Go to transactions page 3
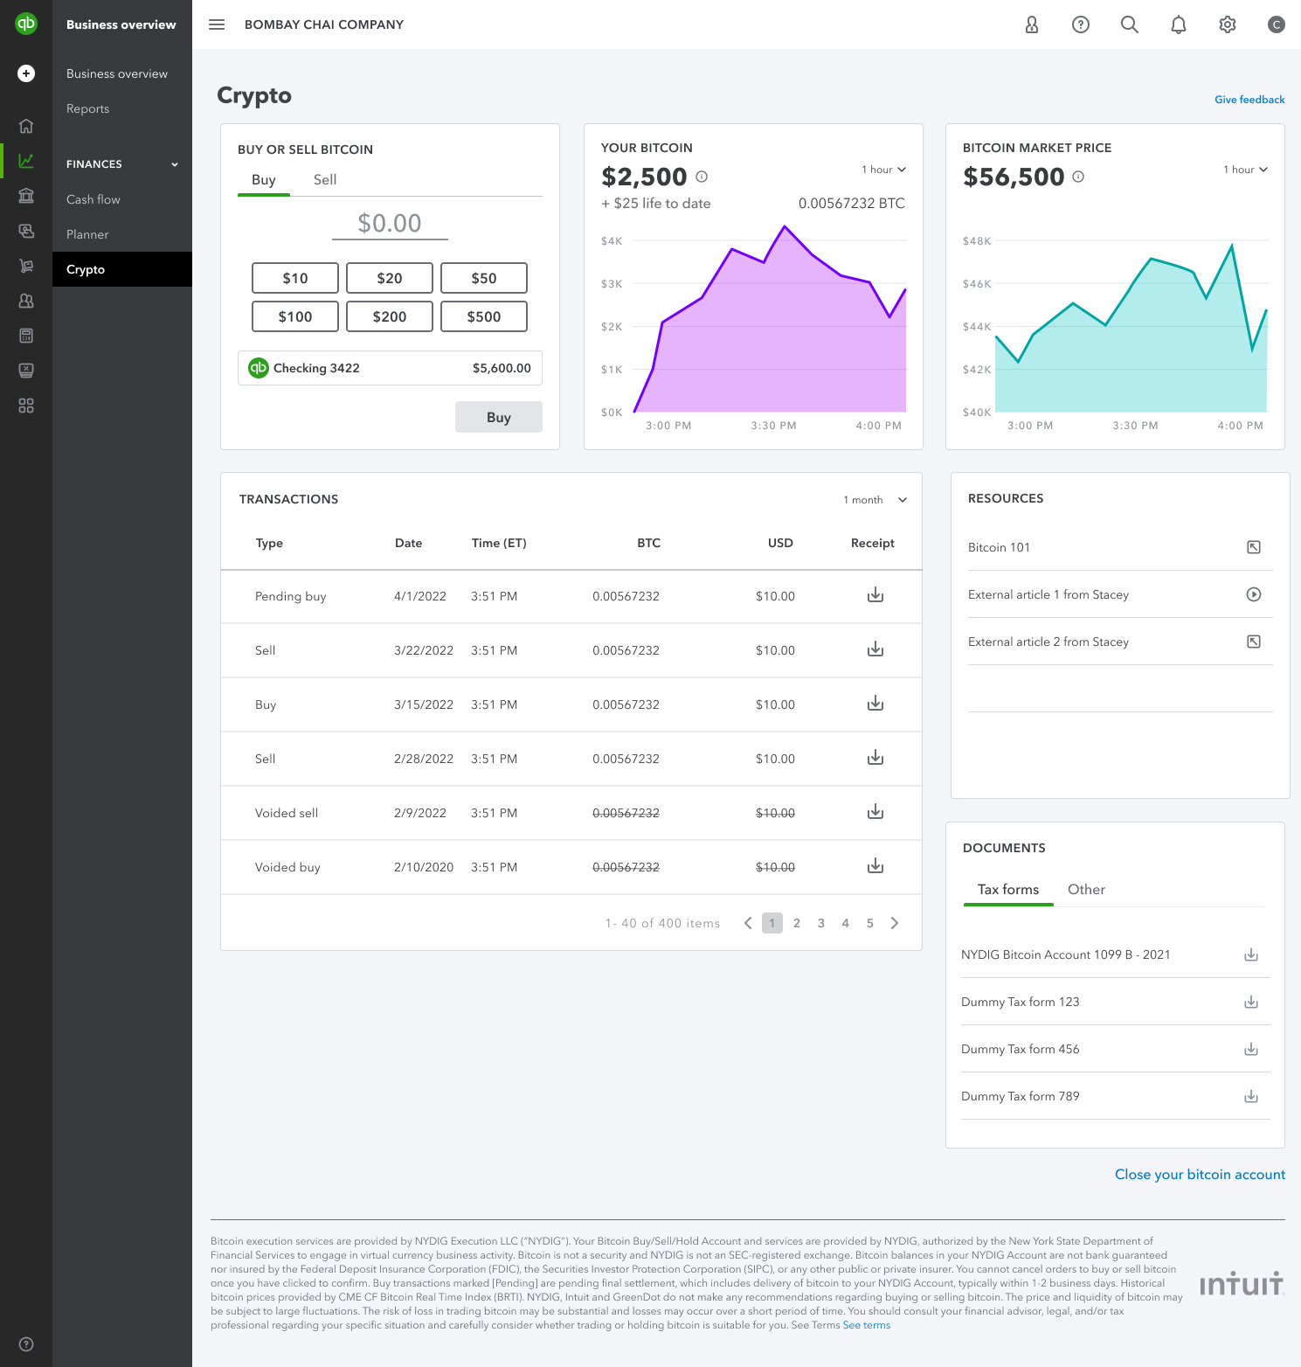 pos(821,923)
